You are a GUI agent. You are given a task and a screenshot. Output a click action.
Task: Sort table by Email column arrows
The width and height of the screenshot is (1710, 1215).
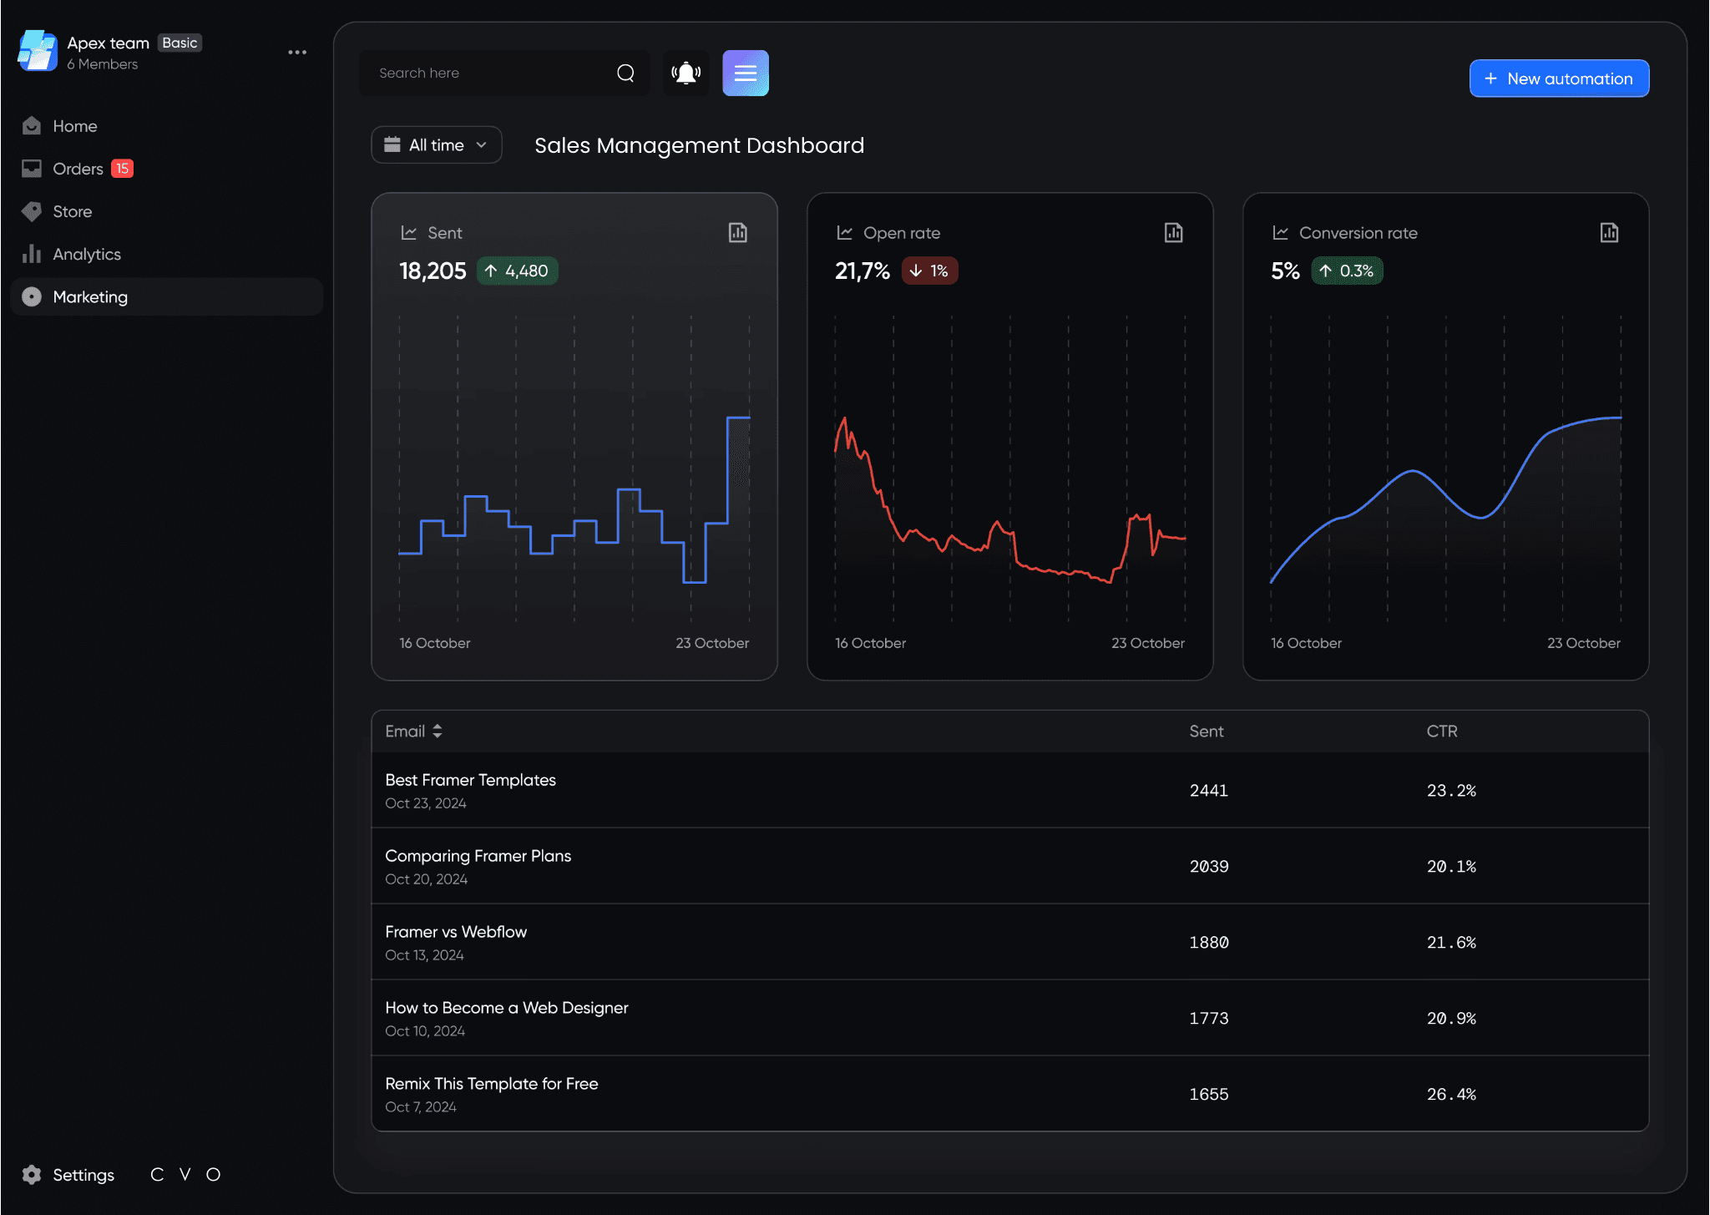click(x=438, y=731)
